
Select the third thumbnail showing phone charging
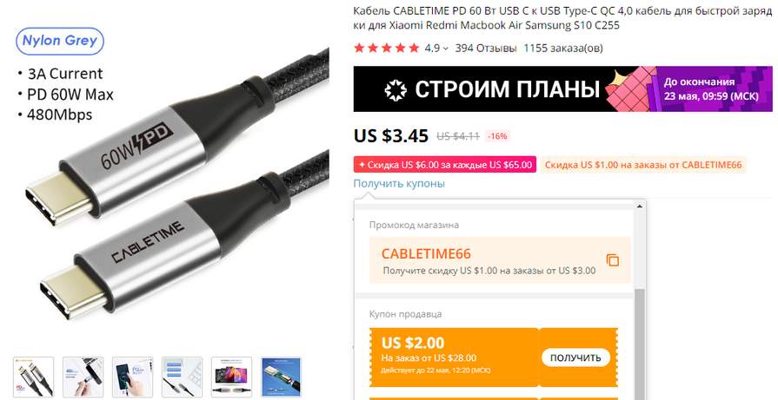[x=132, y=377]
